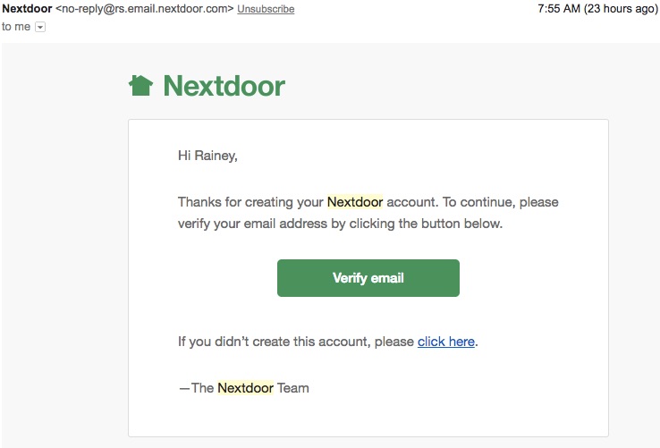Click the "If you didn't create this account" text

[x=296, y=342]
